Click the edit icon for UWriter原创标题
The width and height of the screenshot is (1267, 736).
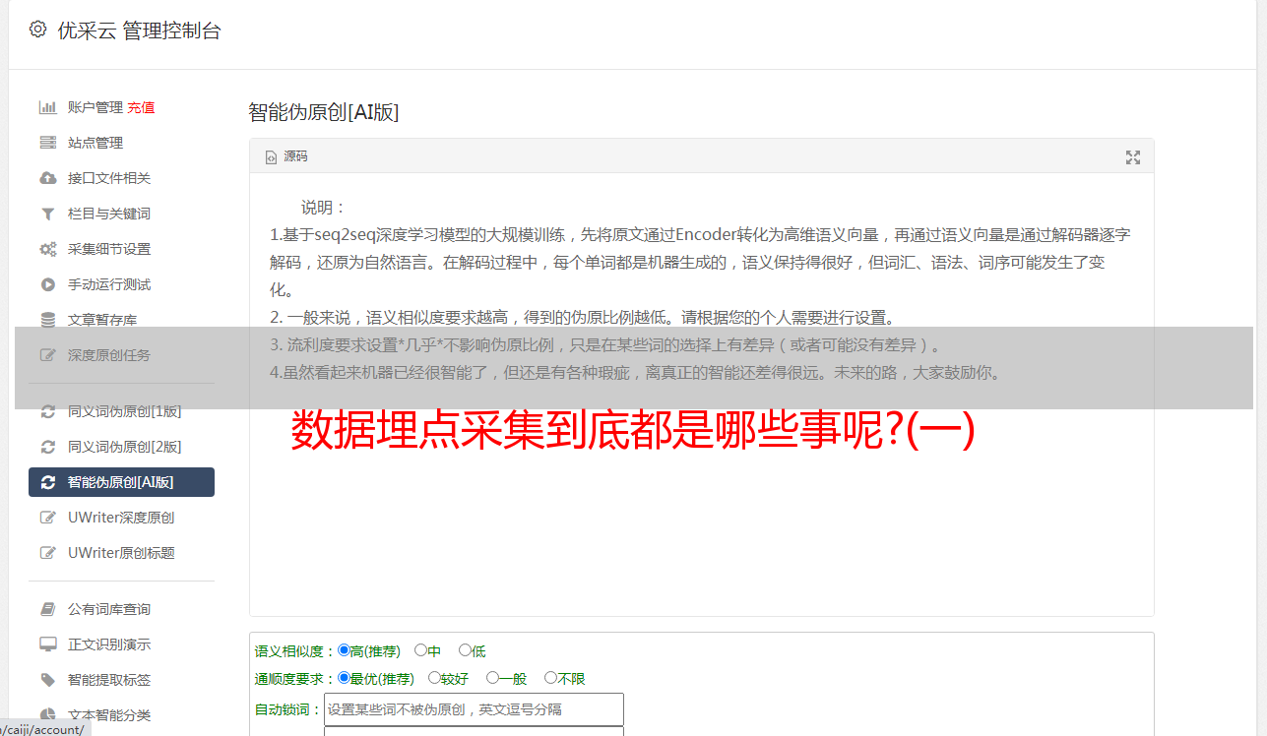(x=47, y=553)
